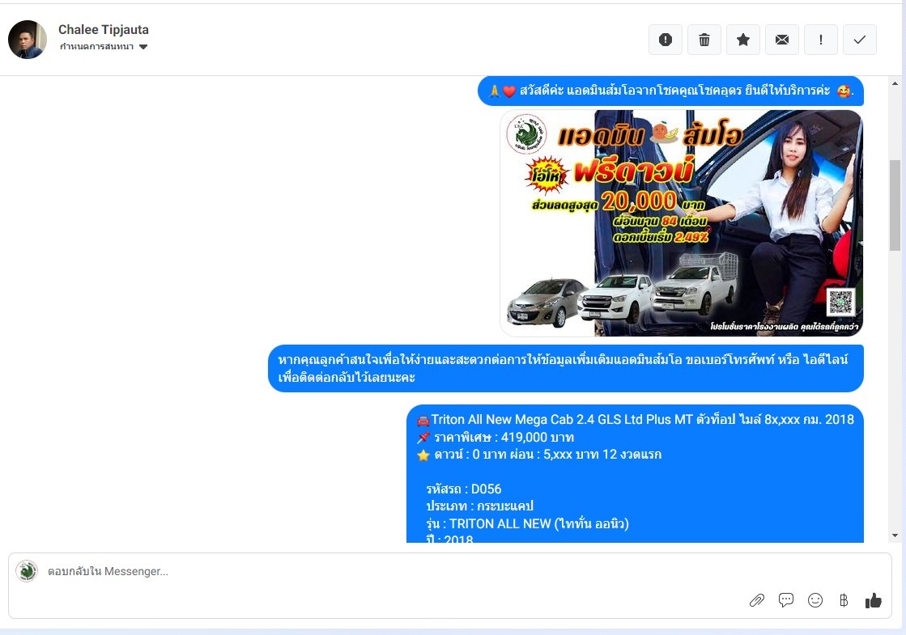Click the รหัสรถ : D056 line
This screenshot has width=906, height=635.
coord(463,489)
